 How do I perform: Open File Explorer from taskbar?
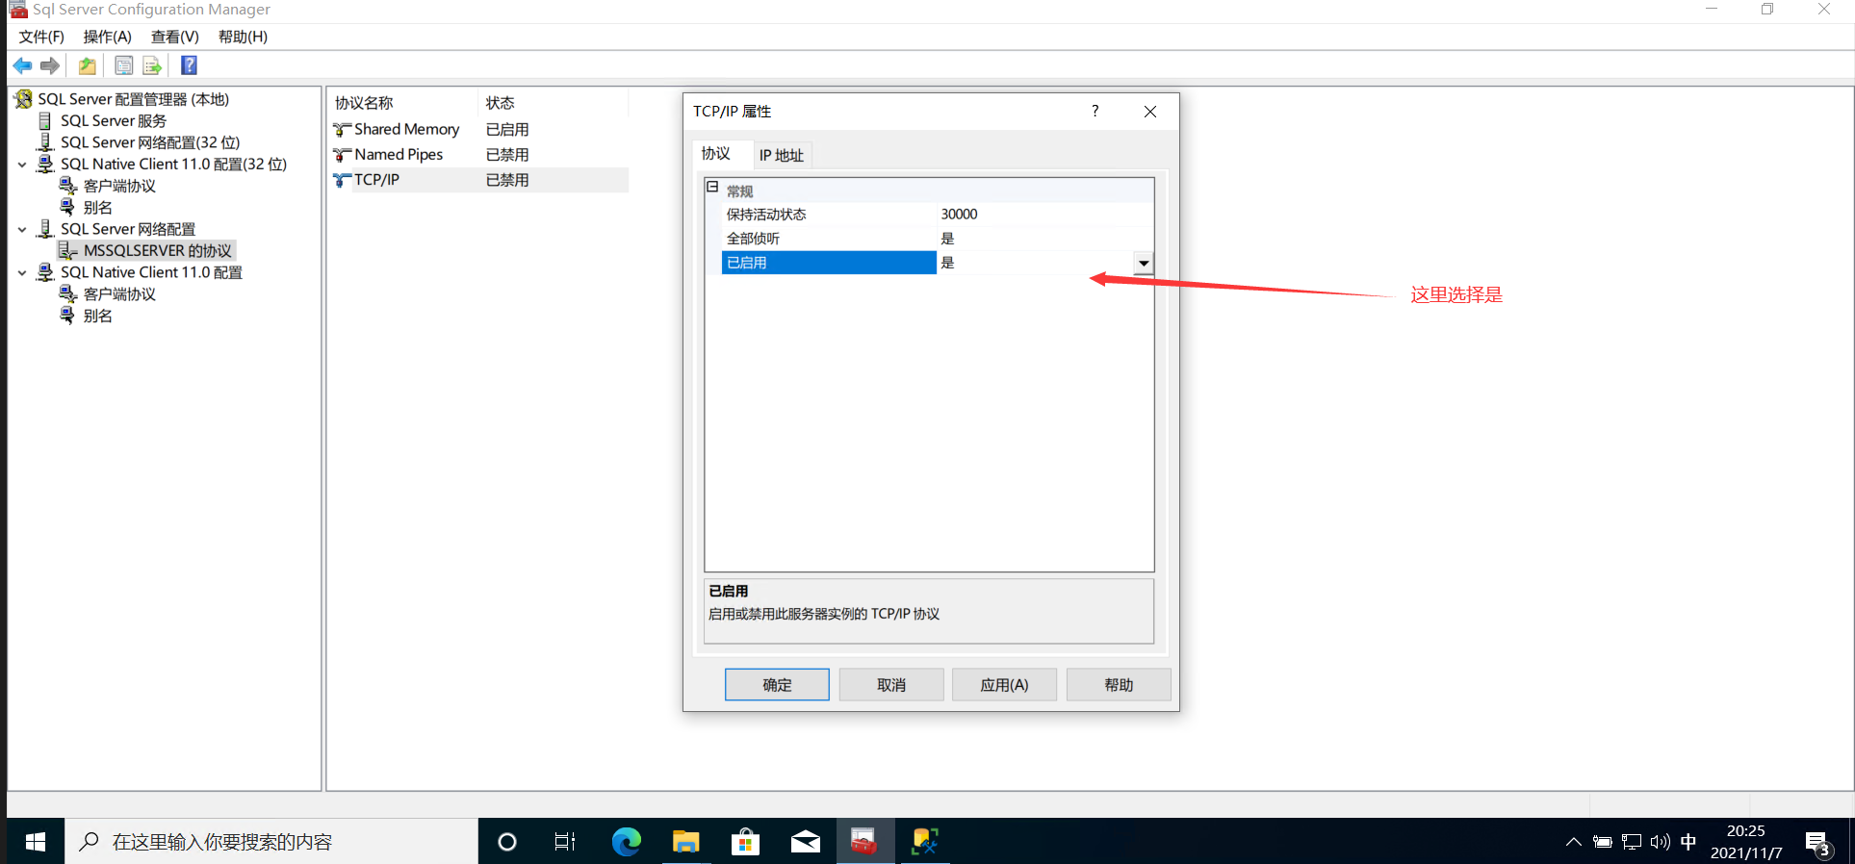click(685, 842)
